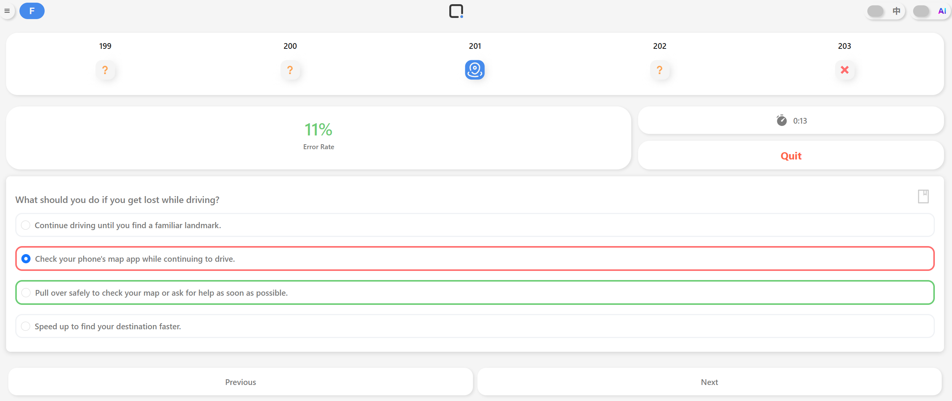Click the Quit button
The image size is (952, 401).
(x=791, y=156)
